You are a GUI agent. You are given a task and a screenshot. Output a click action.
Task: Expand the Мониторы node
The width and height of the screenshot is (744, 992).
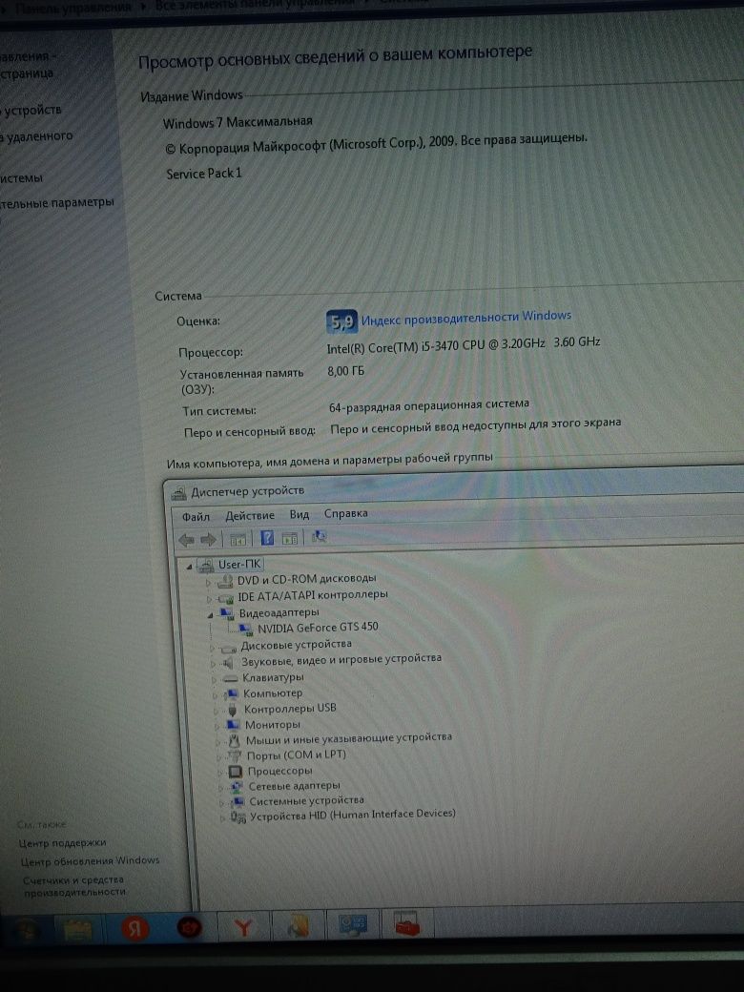tap(217, 726)
